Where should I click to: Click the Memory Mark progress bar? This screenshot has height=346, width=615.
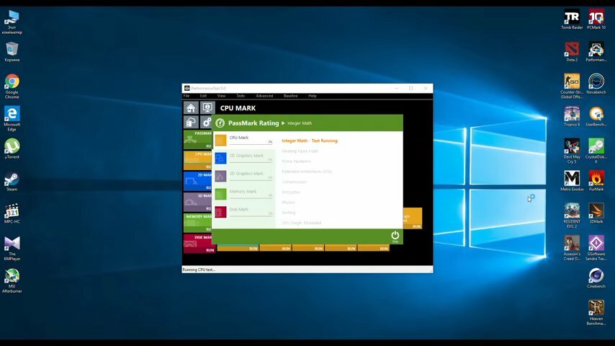point(251,198)
